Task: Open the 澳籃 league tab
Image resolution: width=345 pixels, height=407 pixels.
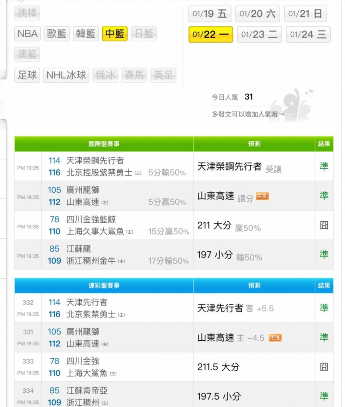Action: point(27,54)
